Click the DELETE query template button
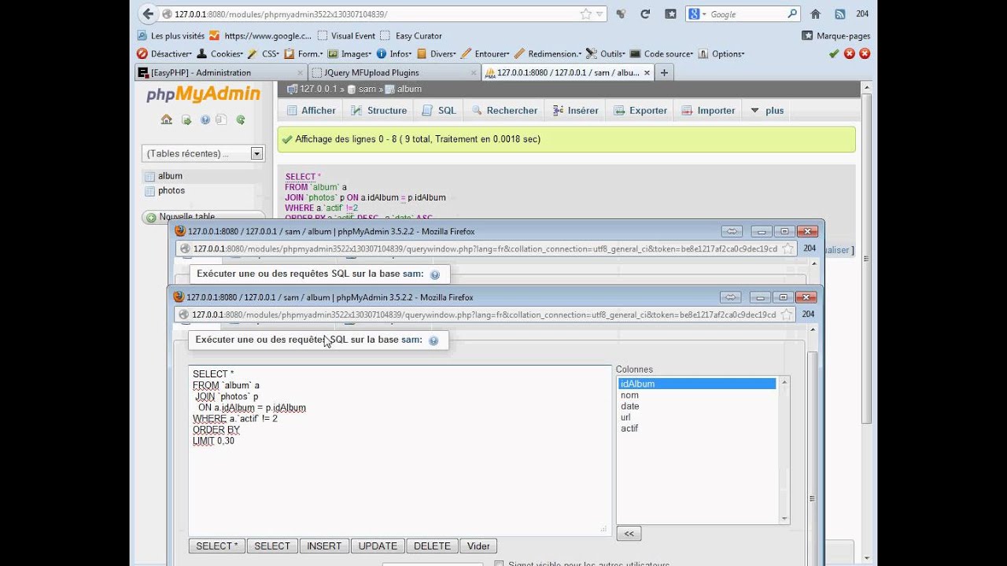Screen dimensions: 1007x566 (432, 546)
